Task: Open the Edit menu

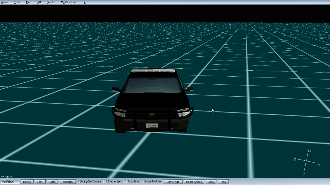Action: (x=39, y=2)
